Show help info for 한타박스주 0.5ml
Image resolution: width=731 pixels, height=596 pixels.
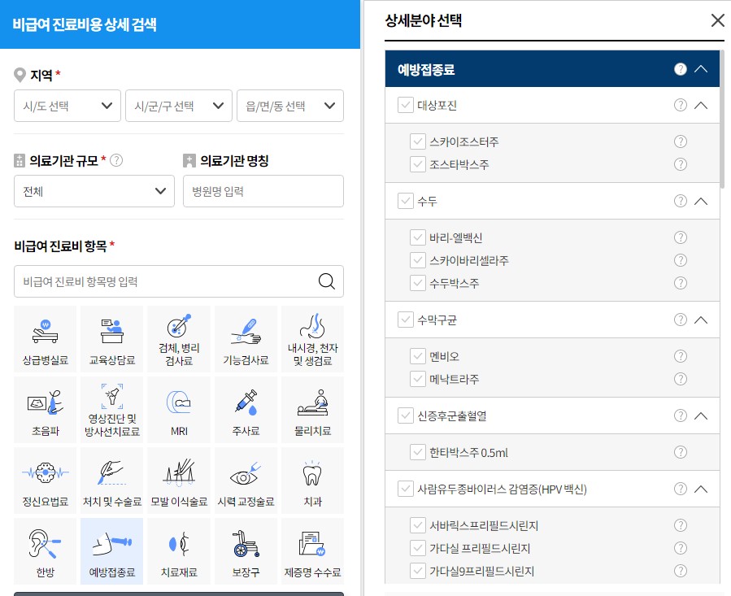tap(681, 452)
